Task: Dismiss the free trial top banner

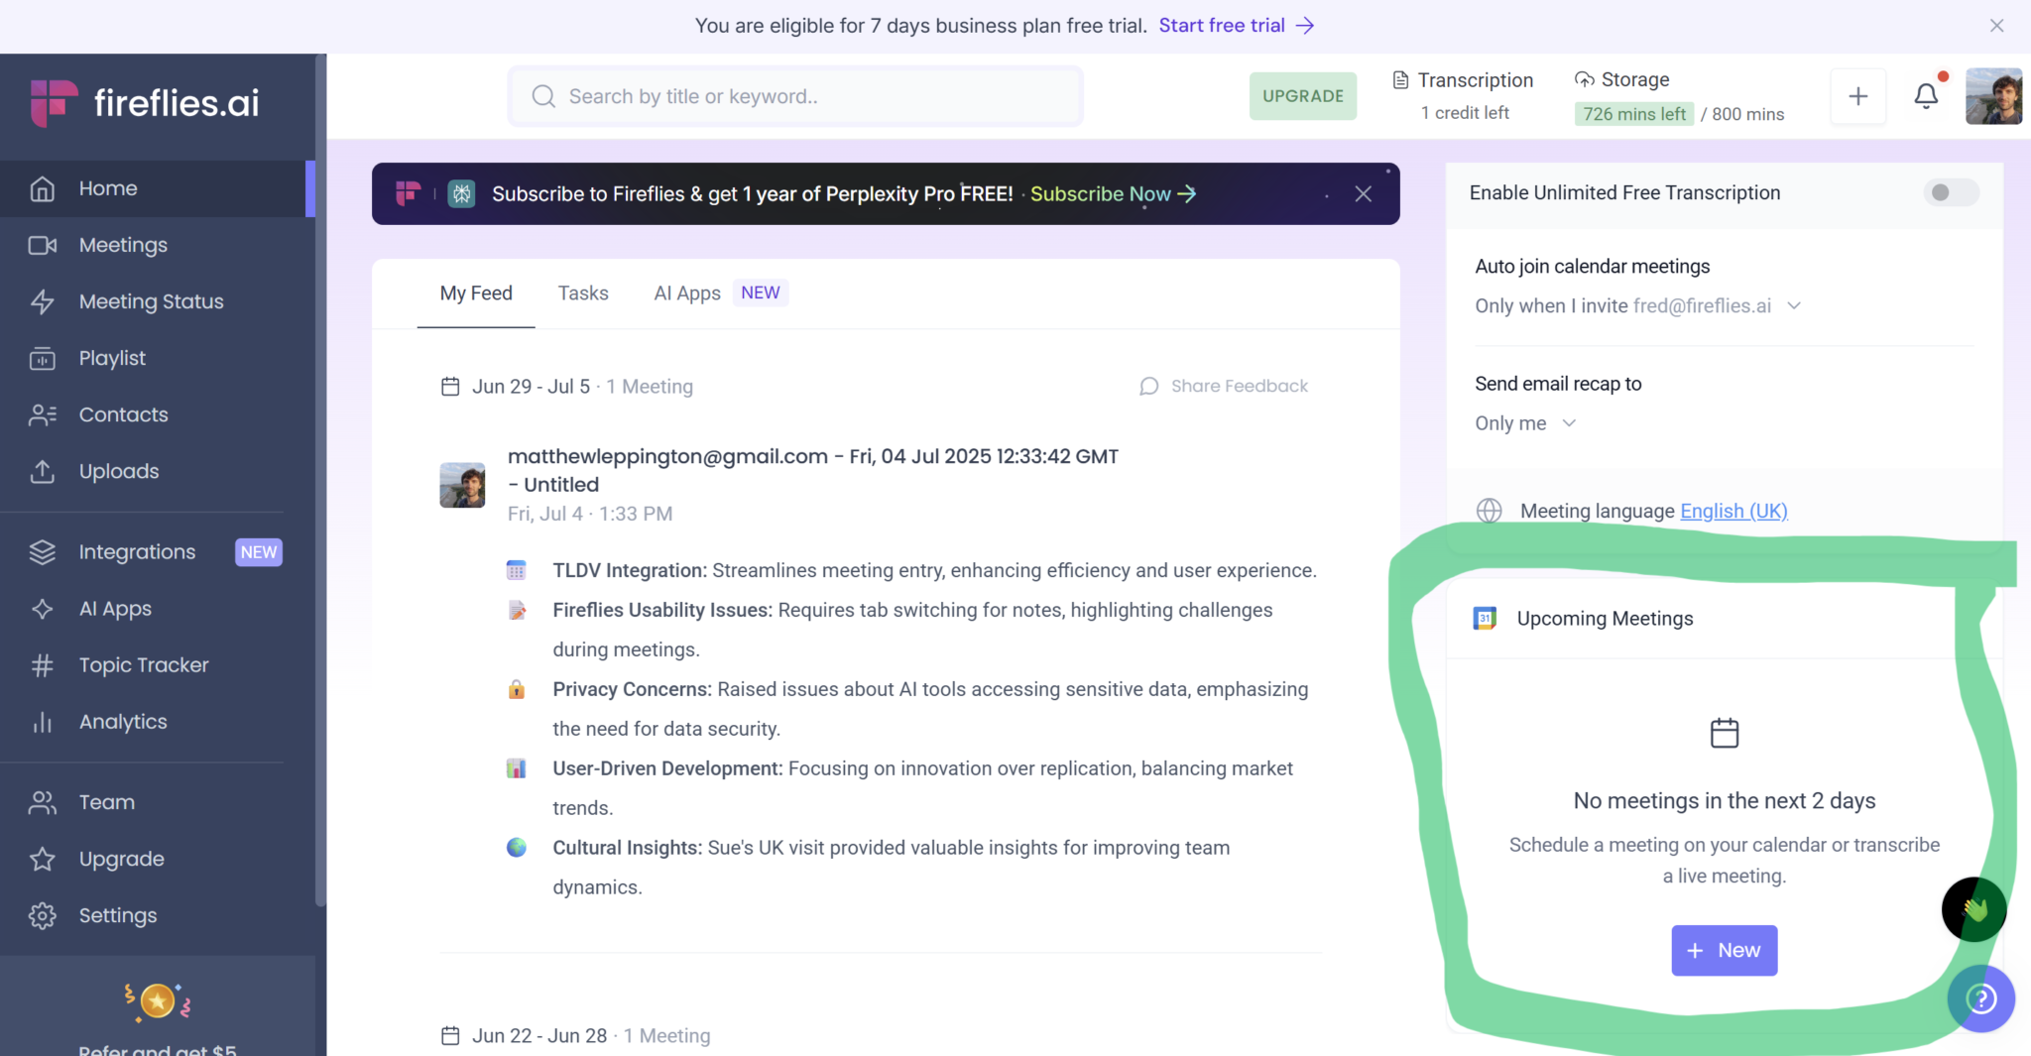Action: (x=1997, y=26)
